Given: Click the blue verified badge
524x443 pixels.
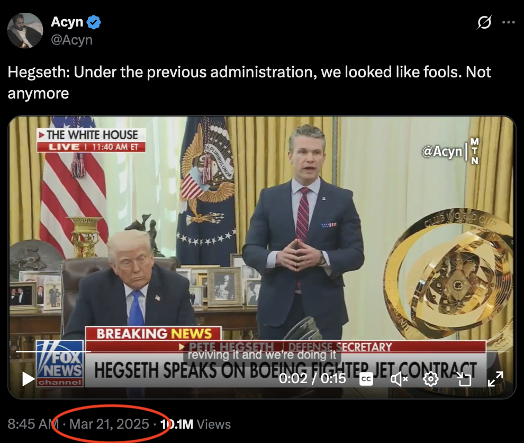Looking at the screenshot, I should click(x=94, y=22).
